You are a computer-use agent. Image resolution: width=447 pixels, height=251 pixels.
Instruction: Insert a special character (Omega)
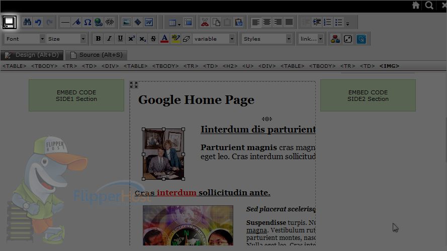pyautogui.click(x=87, y=22)
